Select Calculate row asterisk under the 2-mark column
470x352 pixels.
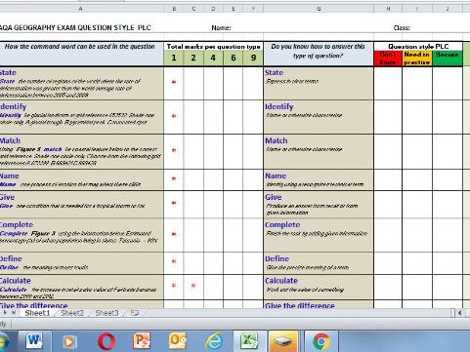point(193,286)
